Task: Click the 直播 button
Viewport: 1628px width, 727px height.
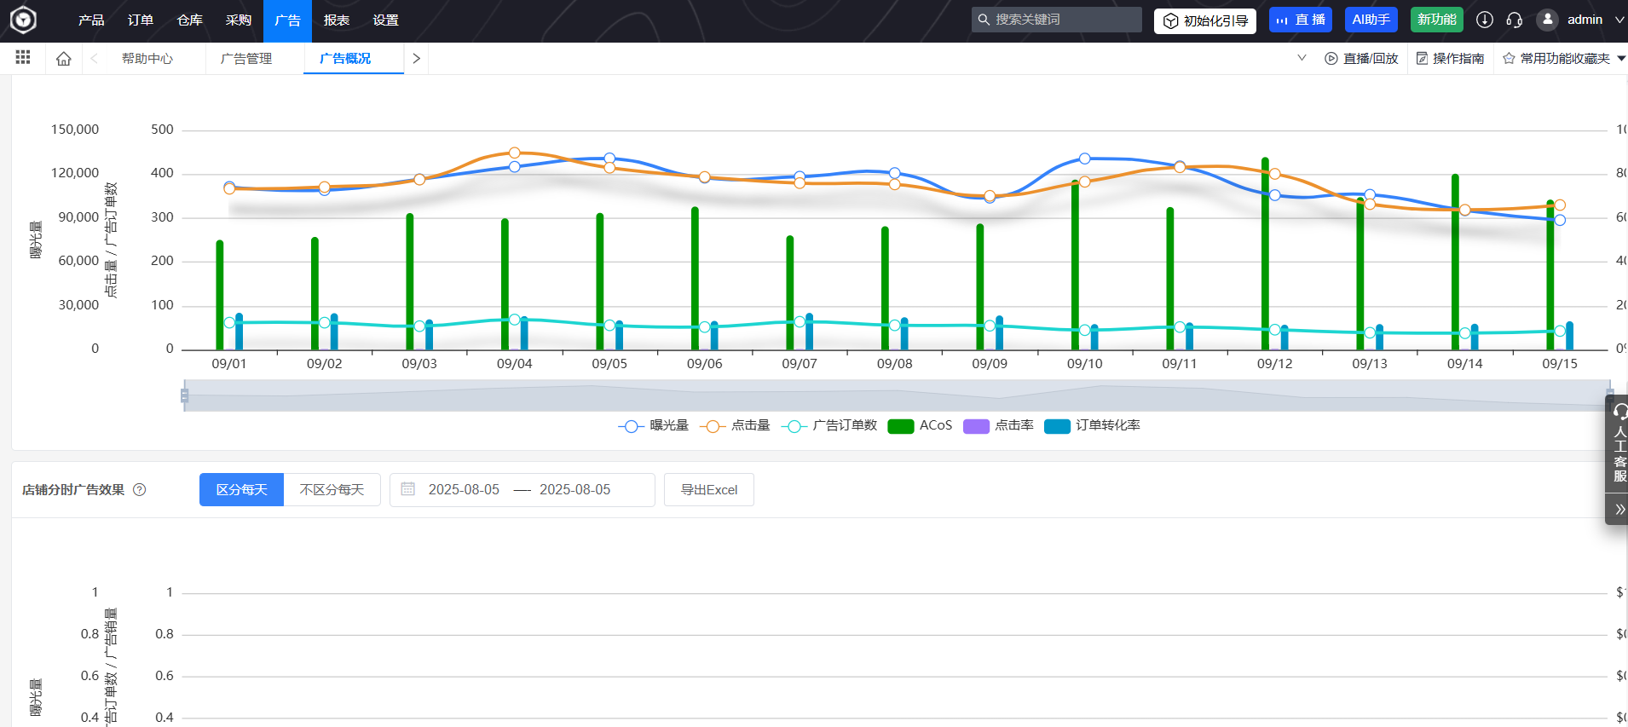Action: coord(1301,20)
